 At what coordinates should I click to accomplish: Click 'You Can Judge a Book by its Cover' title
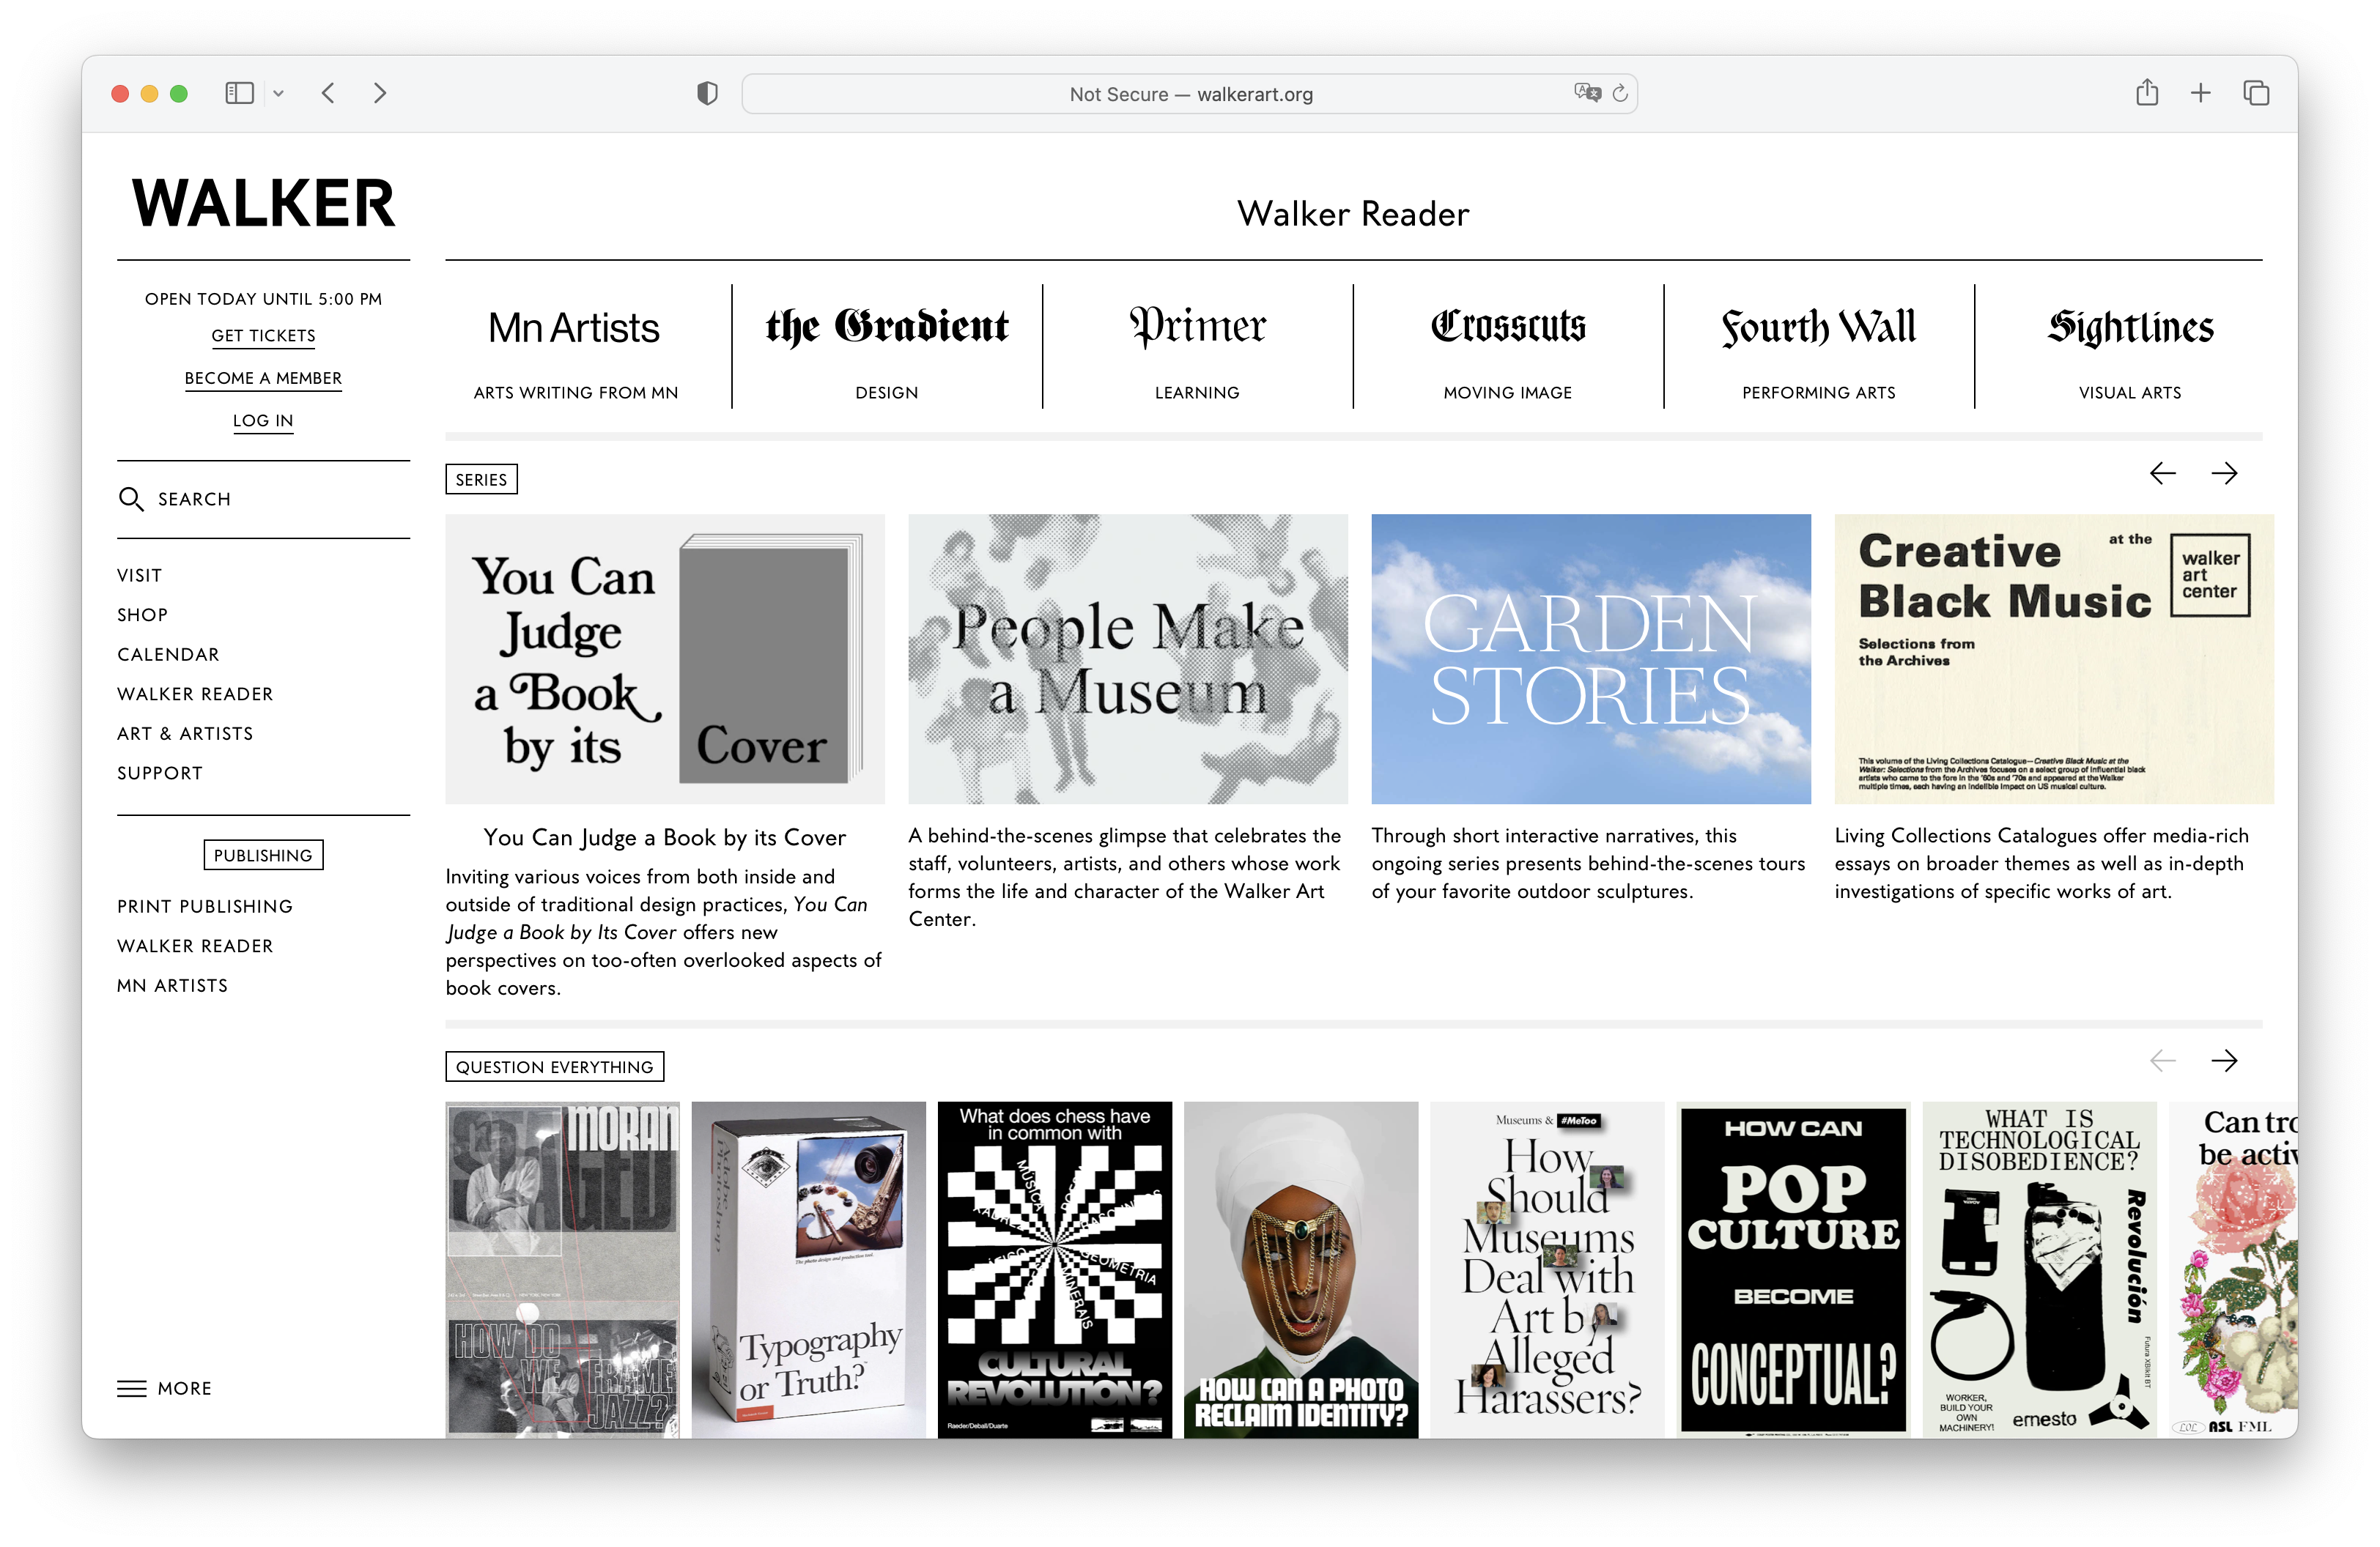(x=665, y=837)
